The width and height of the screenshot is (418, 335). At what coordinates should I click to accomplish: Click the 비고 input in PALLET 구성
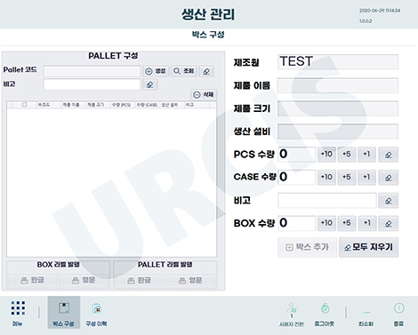point(92,84)
